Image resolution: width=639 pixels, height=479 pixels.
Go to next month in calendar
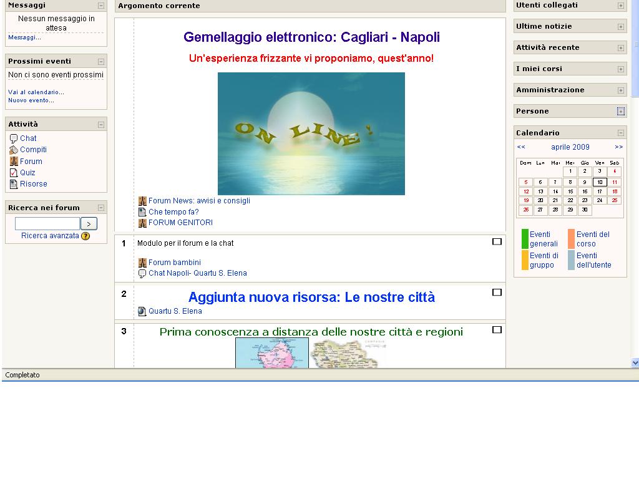click(618, 147)
